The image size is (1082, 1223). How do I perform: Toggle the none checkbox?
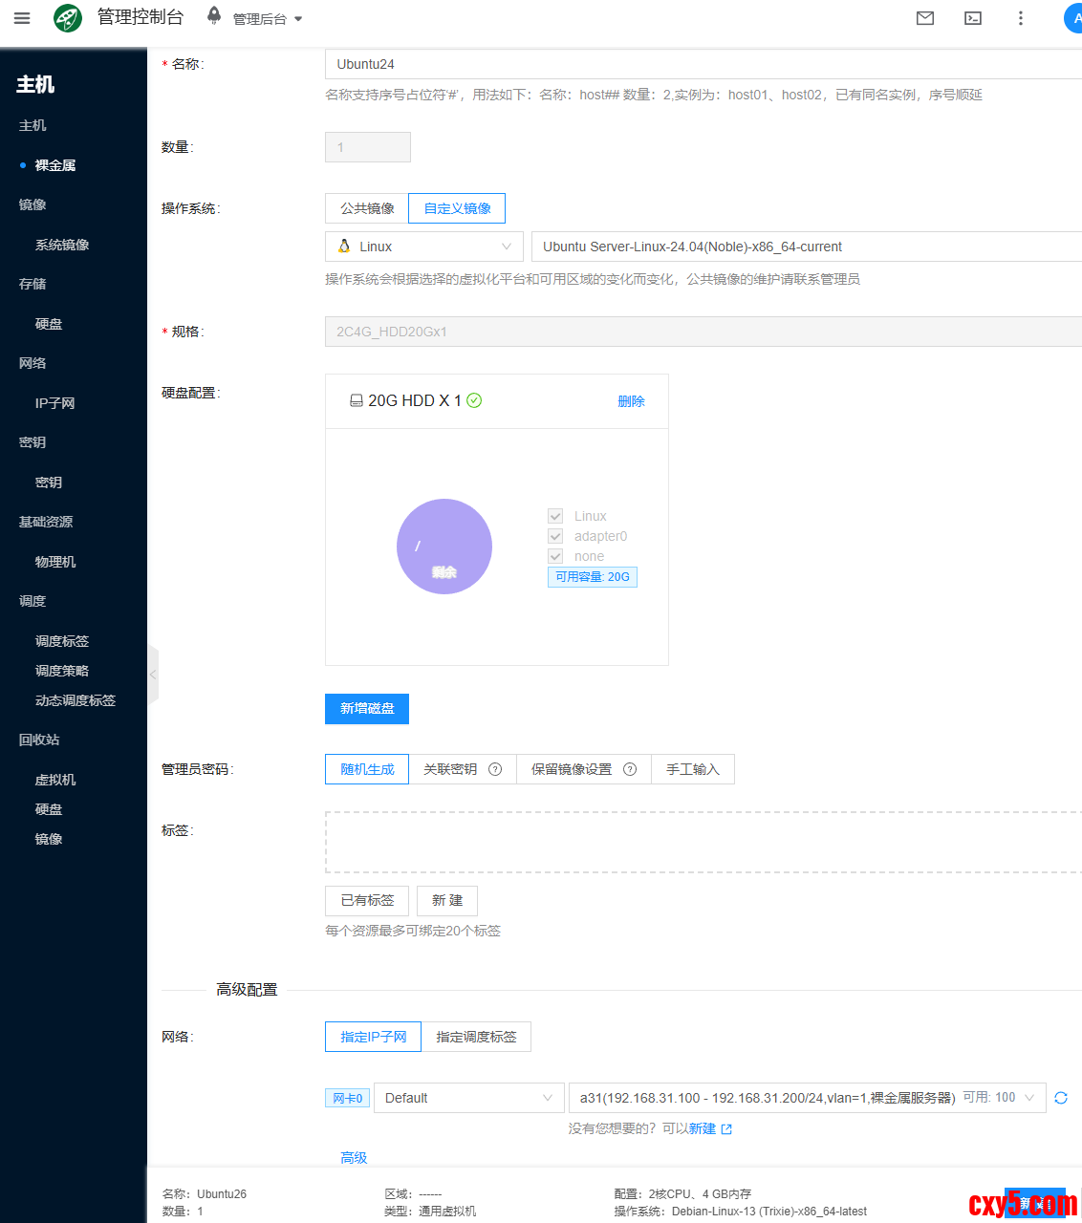555,556
